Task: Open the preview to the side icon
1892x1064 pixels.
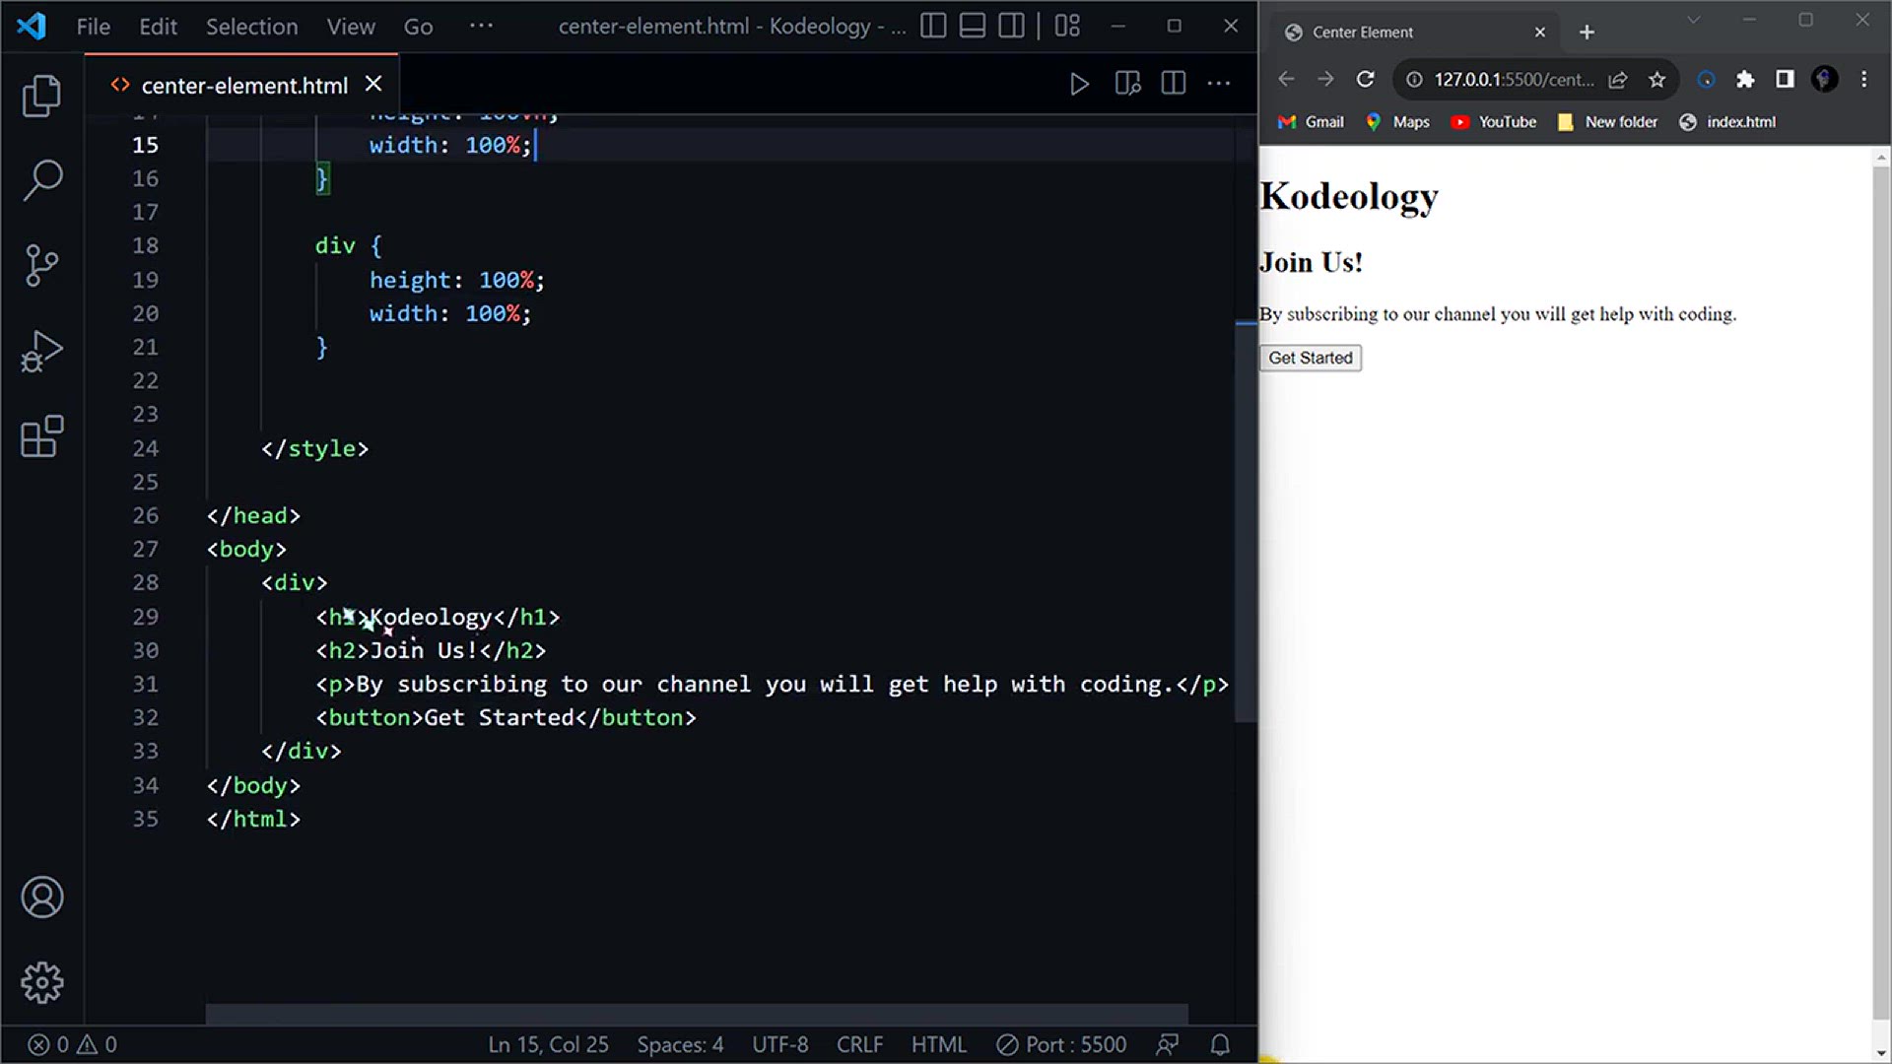Action: [1127, 85]
